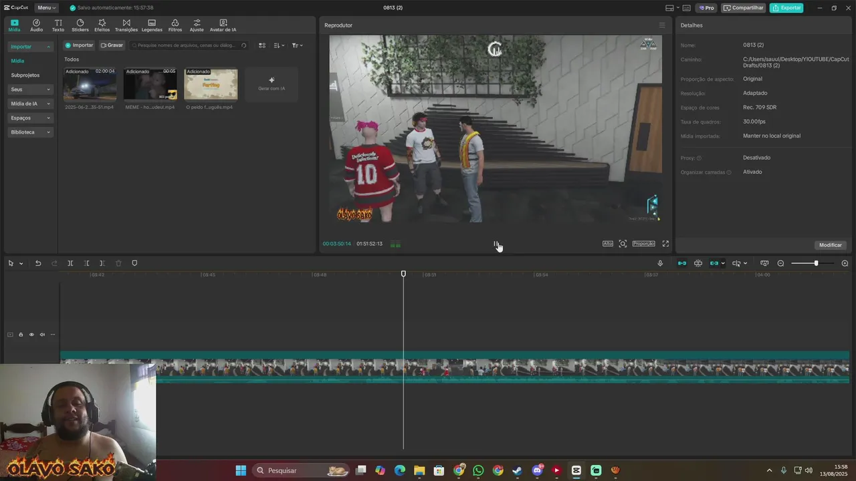Open the Reprodutor panel menu icon
Screen dimensions: 856x481
[x=662, y=25]
